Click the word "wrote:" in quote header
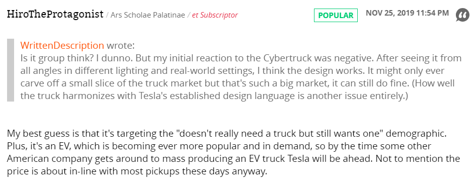The height and width of the screenshot is (189, 475). pos(121,45)
